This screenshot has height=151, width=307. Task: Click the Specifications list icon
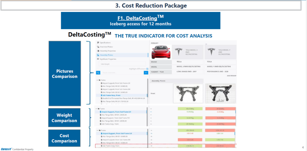pyautogui.click(x=98, y=43)
